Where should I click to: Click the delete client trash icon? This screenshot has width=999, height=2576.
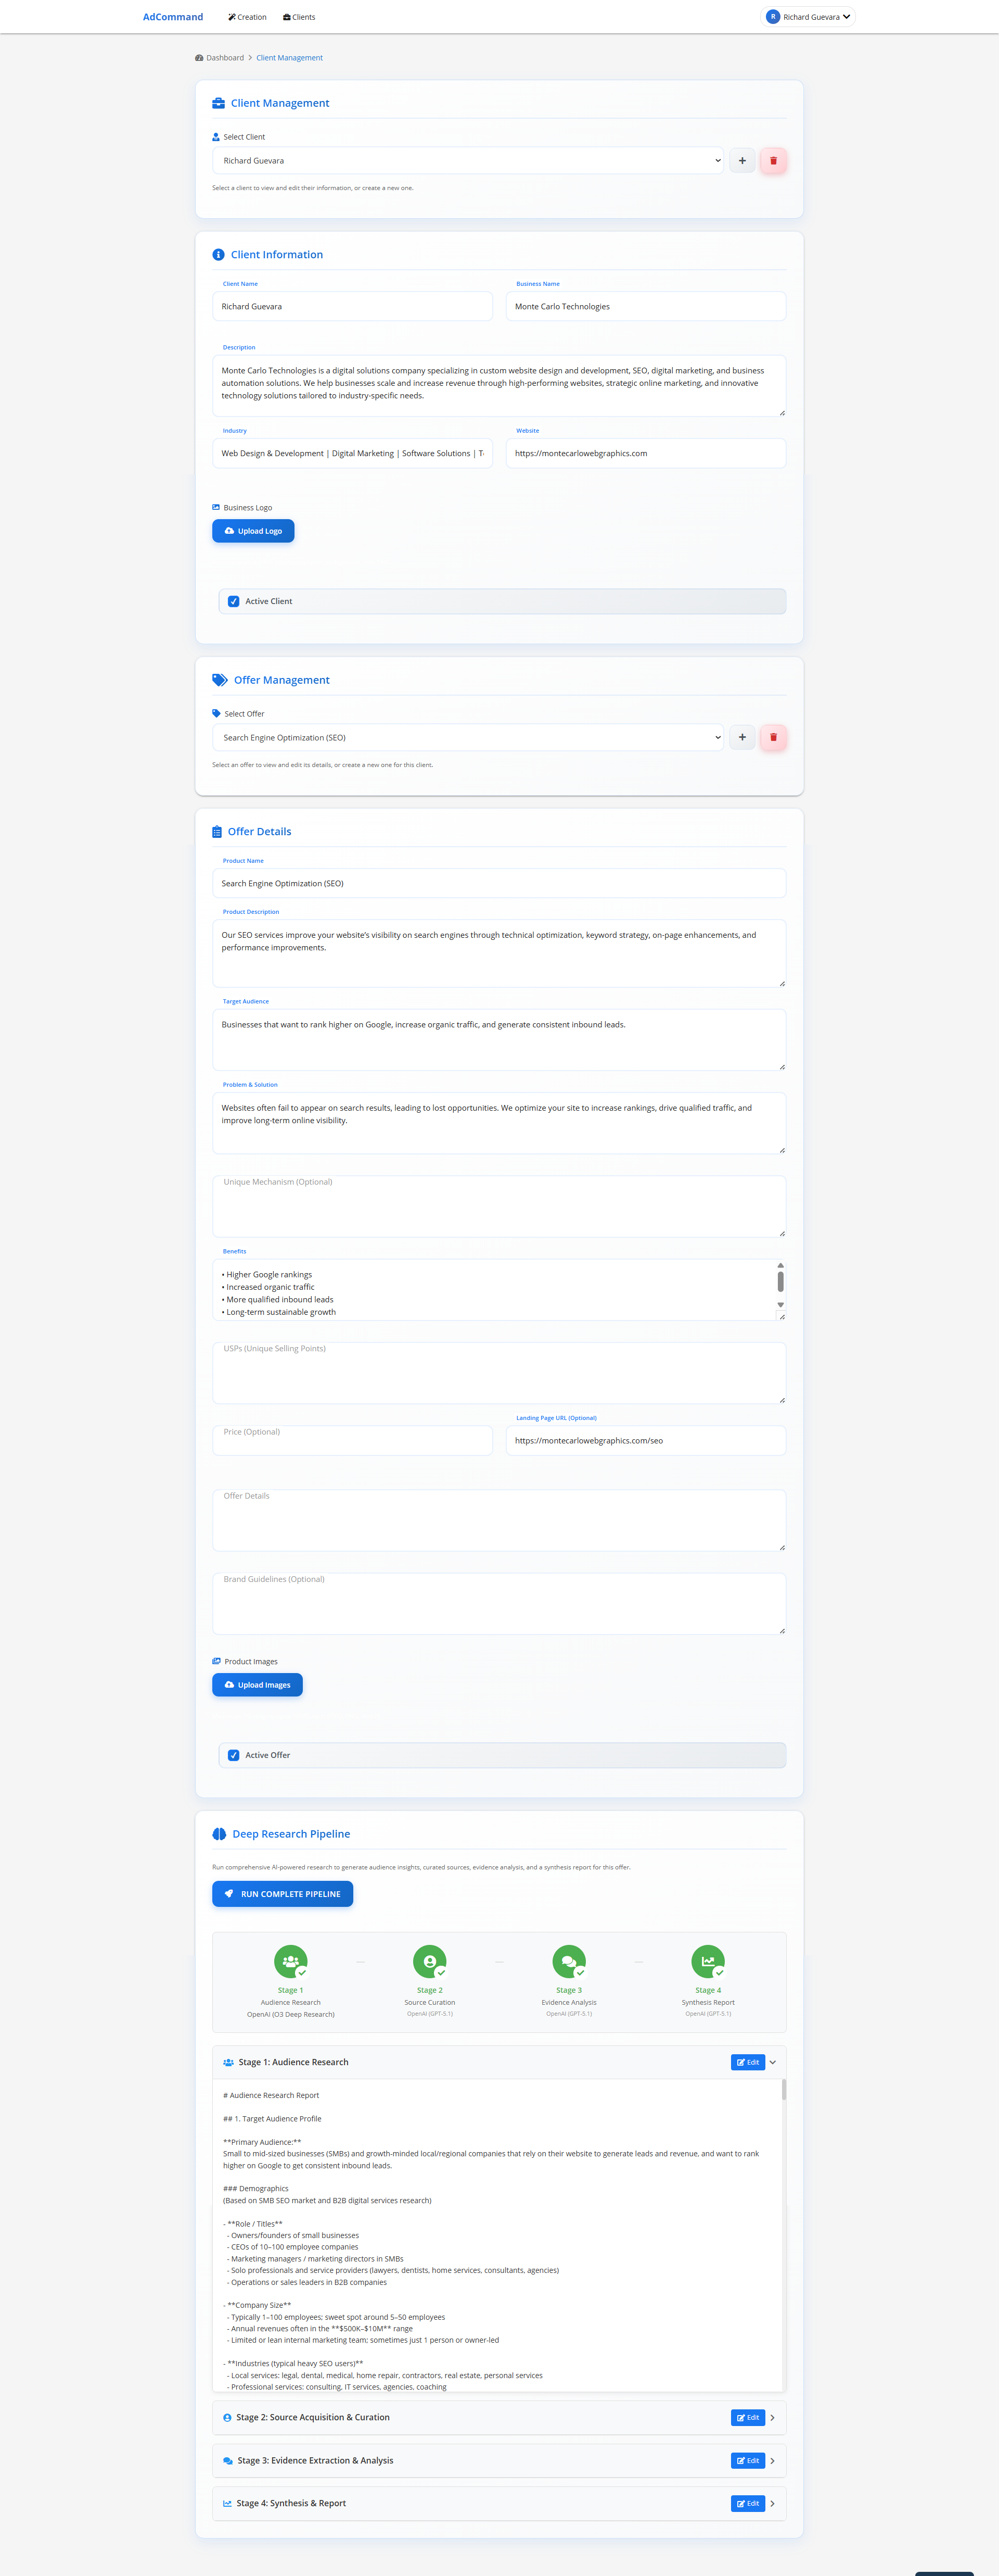click(x=773, y=161)
